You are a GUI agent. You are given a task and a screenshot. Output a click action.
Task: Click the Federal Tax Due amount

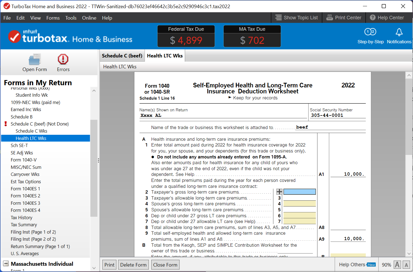pyautogui.click(x=186, y=40)
